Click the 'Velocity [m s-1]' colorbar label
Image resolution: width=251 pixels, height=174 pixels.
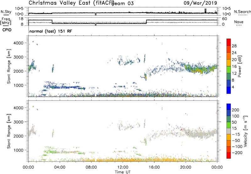245,131
